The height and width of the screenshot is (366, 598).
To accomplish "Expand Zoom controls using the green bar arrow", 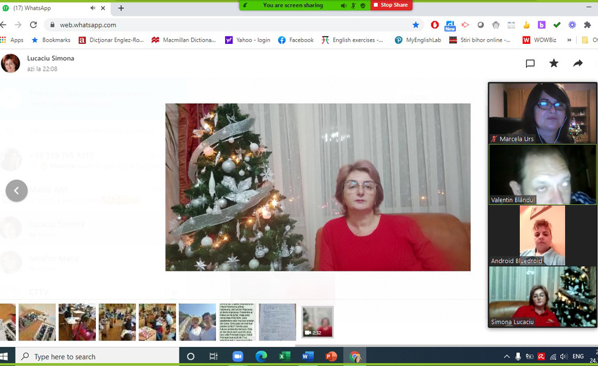I will 245,5.
